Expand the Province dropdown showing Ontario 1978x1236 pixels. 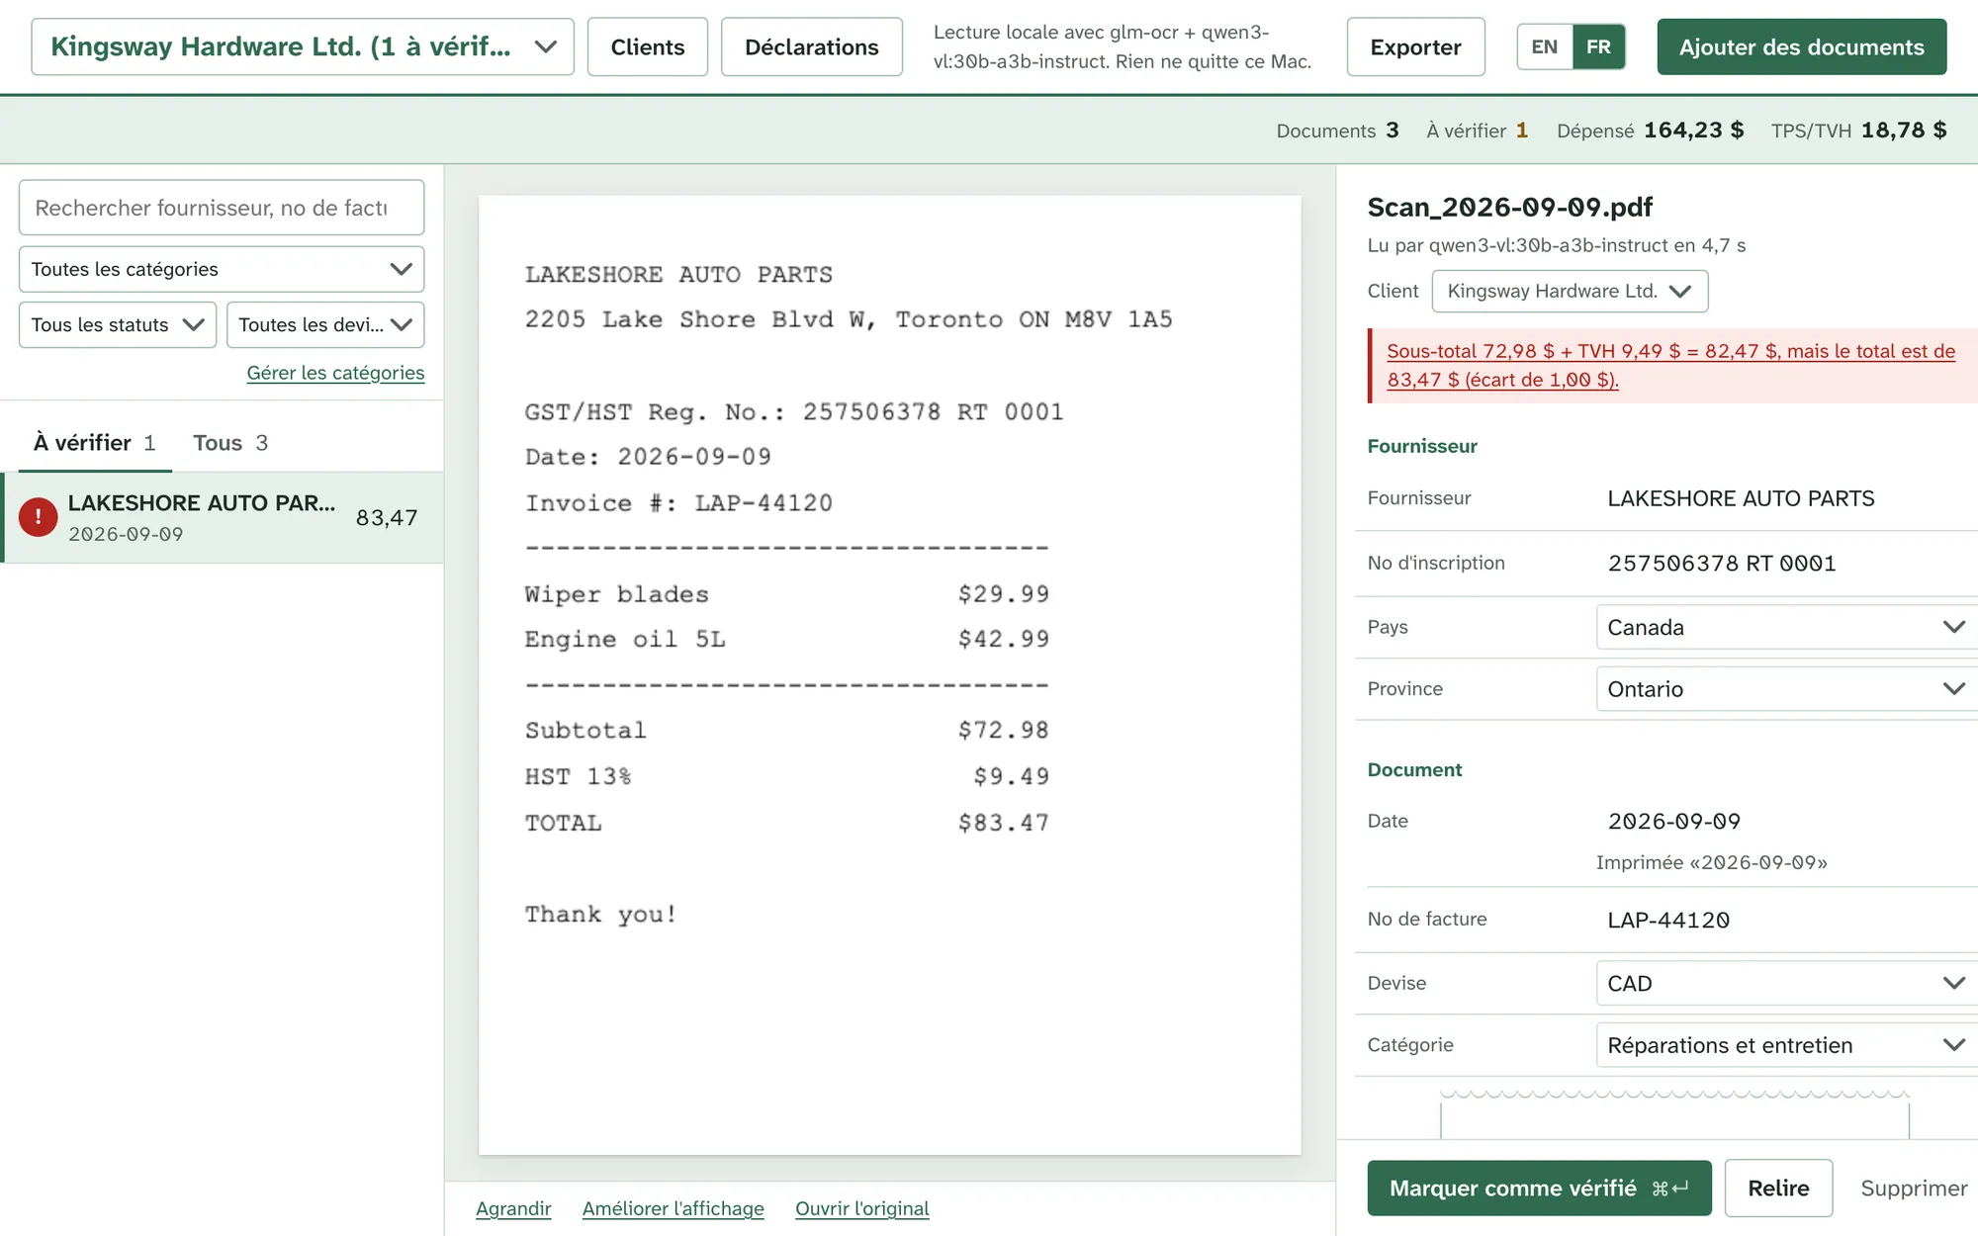(1786, 689)
